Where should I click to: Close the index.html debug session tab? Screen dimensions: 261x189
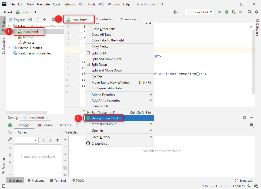(47, 118)
